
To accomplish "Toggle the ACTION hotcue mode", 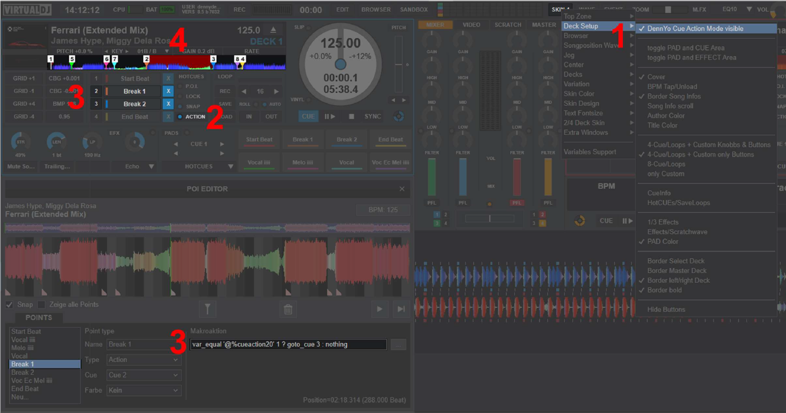I will coord(192,117).
